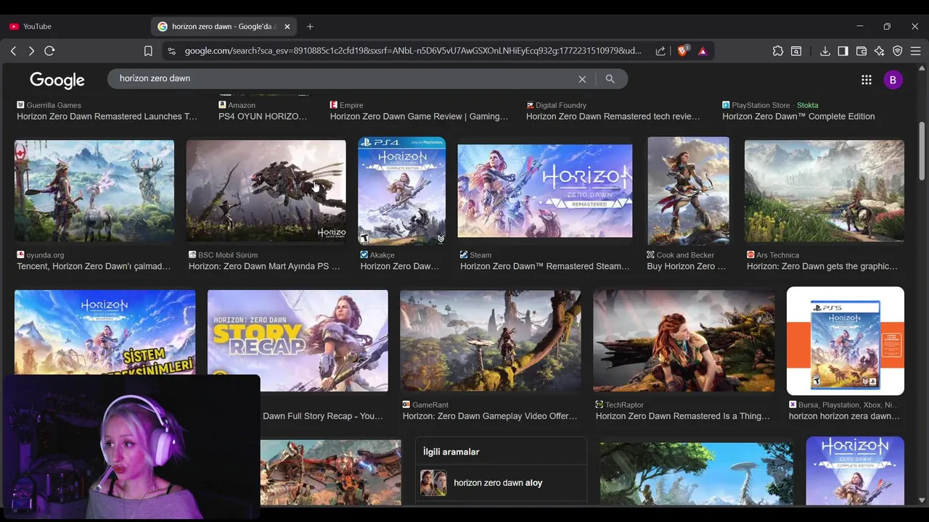Image resolution: width=929 pixels, height=522 pixels.
Task: Click 'Tencent, Horizon Zero Dawn'ı çalmad...' link
Action: [94, 266]
